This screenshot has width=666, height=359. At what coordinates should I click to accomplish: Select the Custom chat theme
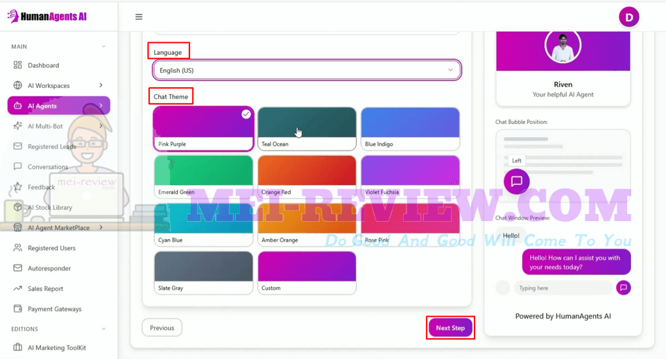[307, 272]
